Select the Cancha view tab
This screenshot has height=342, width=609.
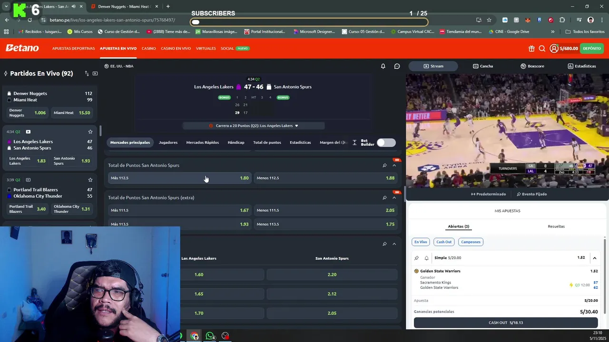pos(483,66)
